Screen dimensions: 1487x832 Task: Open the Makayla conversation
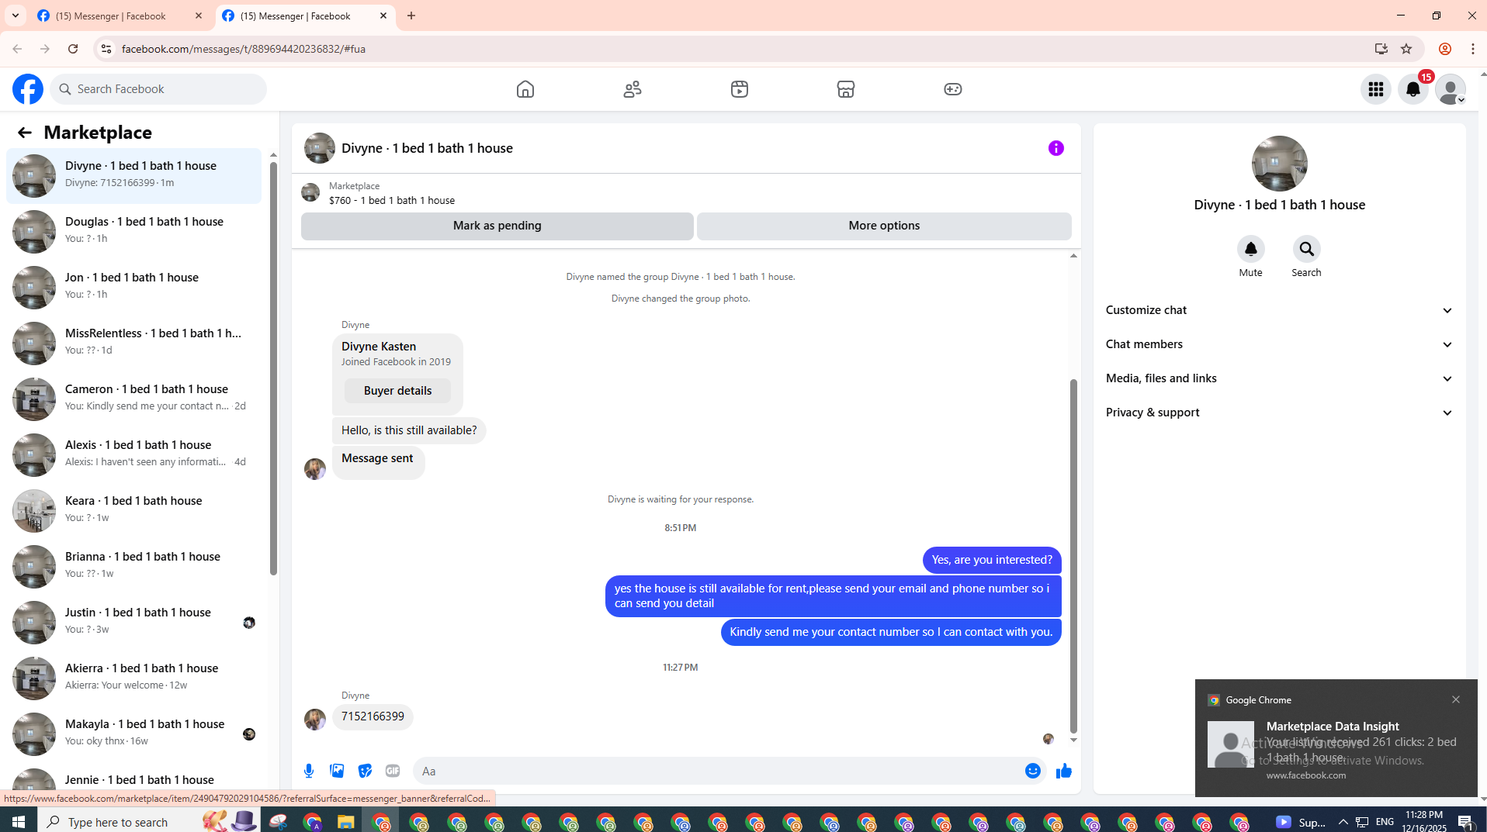pos(133,734)
